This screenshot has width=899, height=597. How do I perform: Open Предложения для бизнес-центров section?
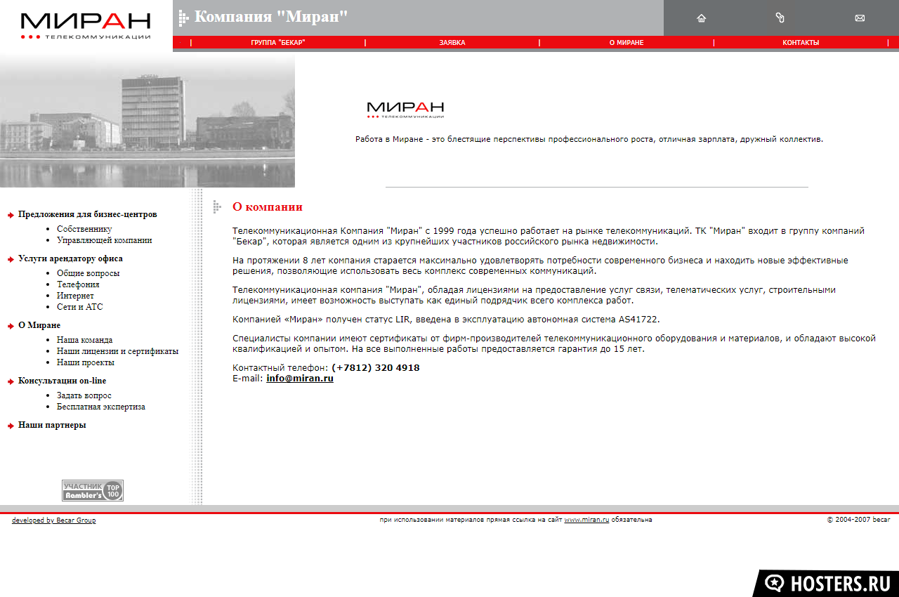[88, 214]
